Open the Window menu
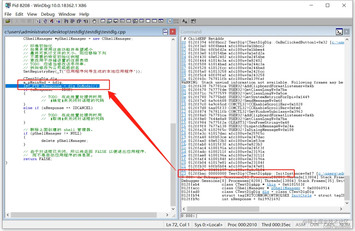 pos(67,14)
